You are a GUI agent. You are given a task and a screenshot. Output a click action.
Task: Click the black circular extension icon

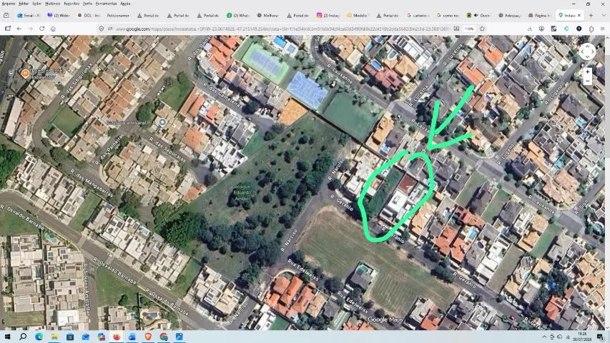579,29
